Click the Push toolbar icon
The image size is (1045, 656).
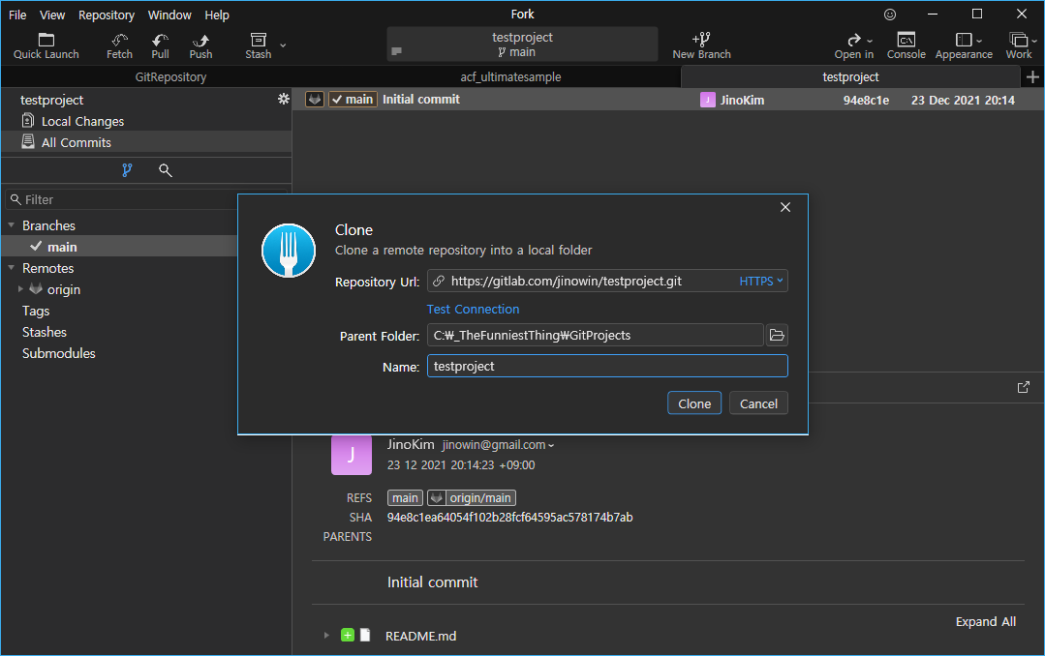tap(200, 45)
